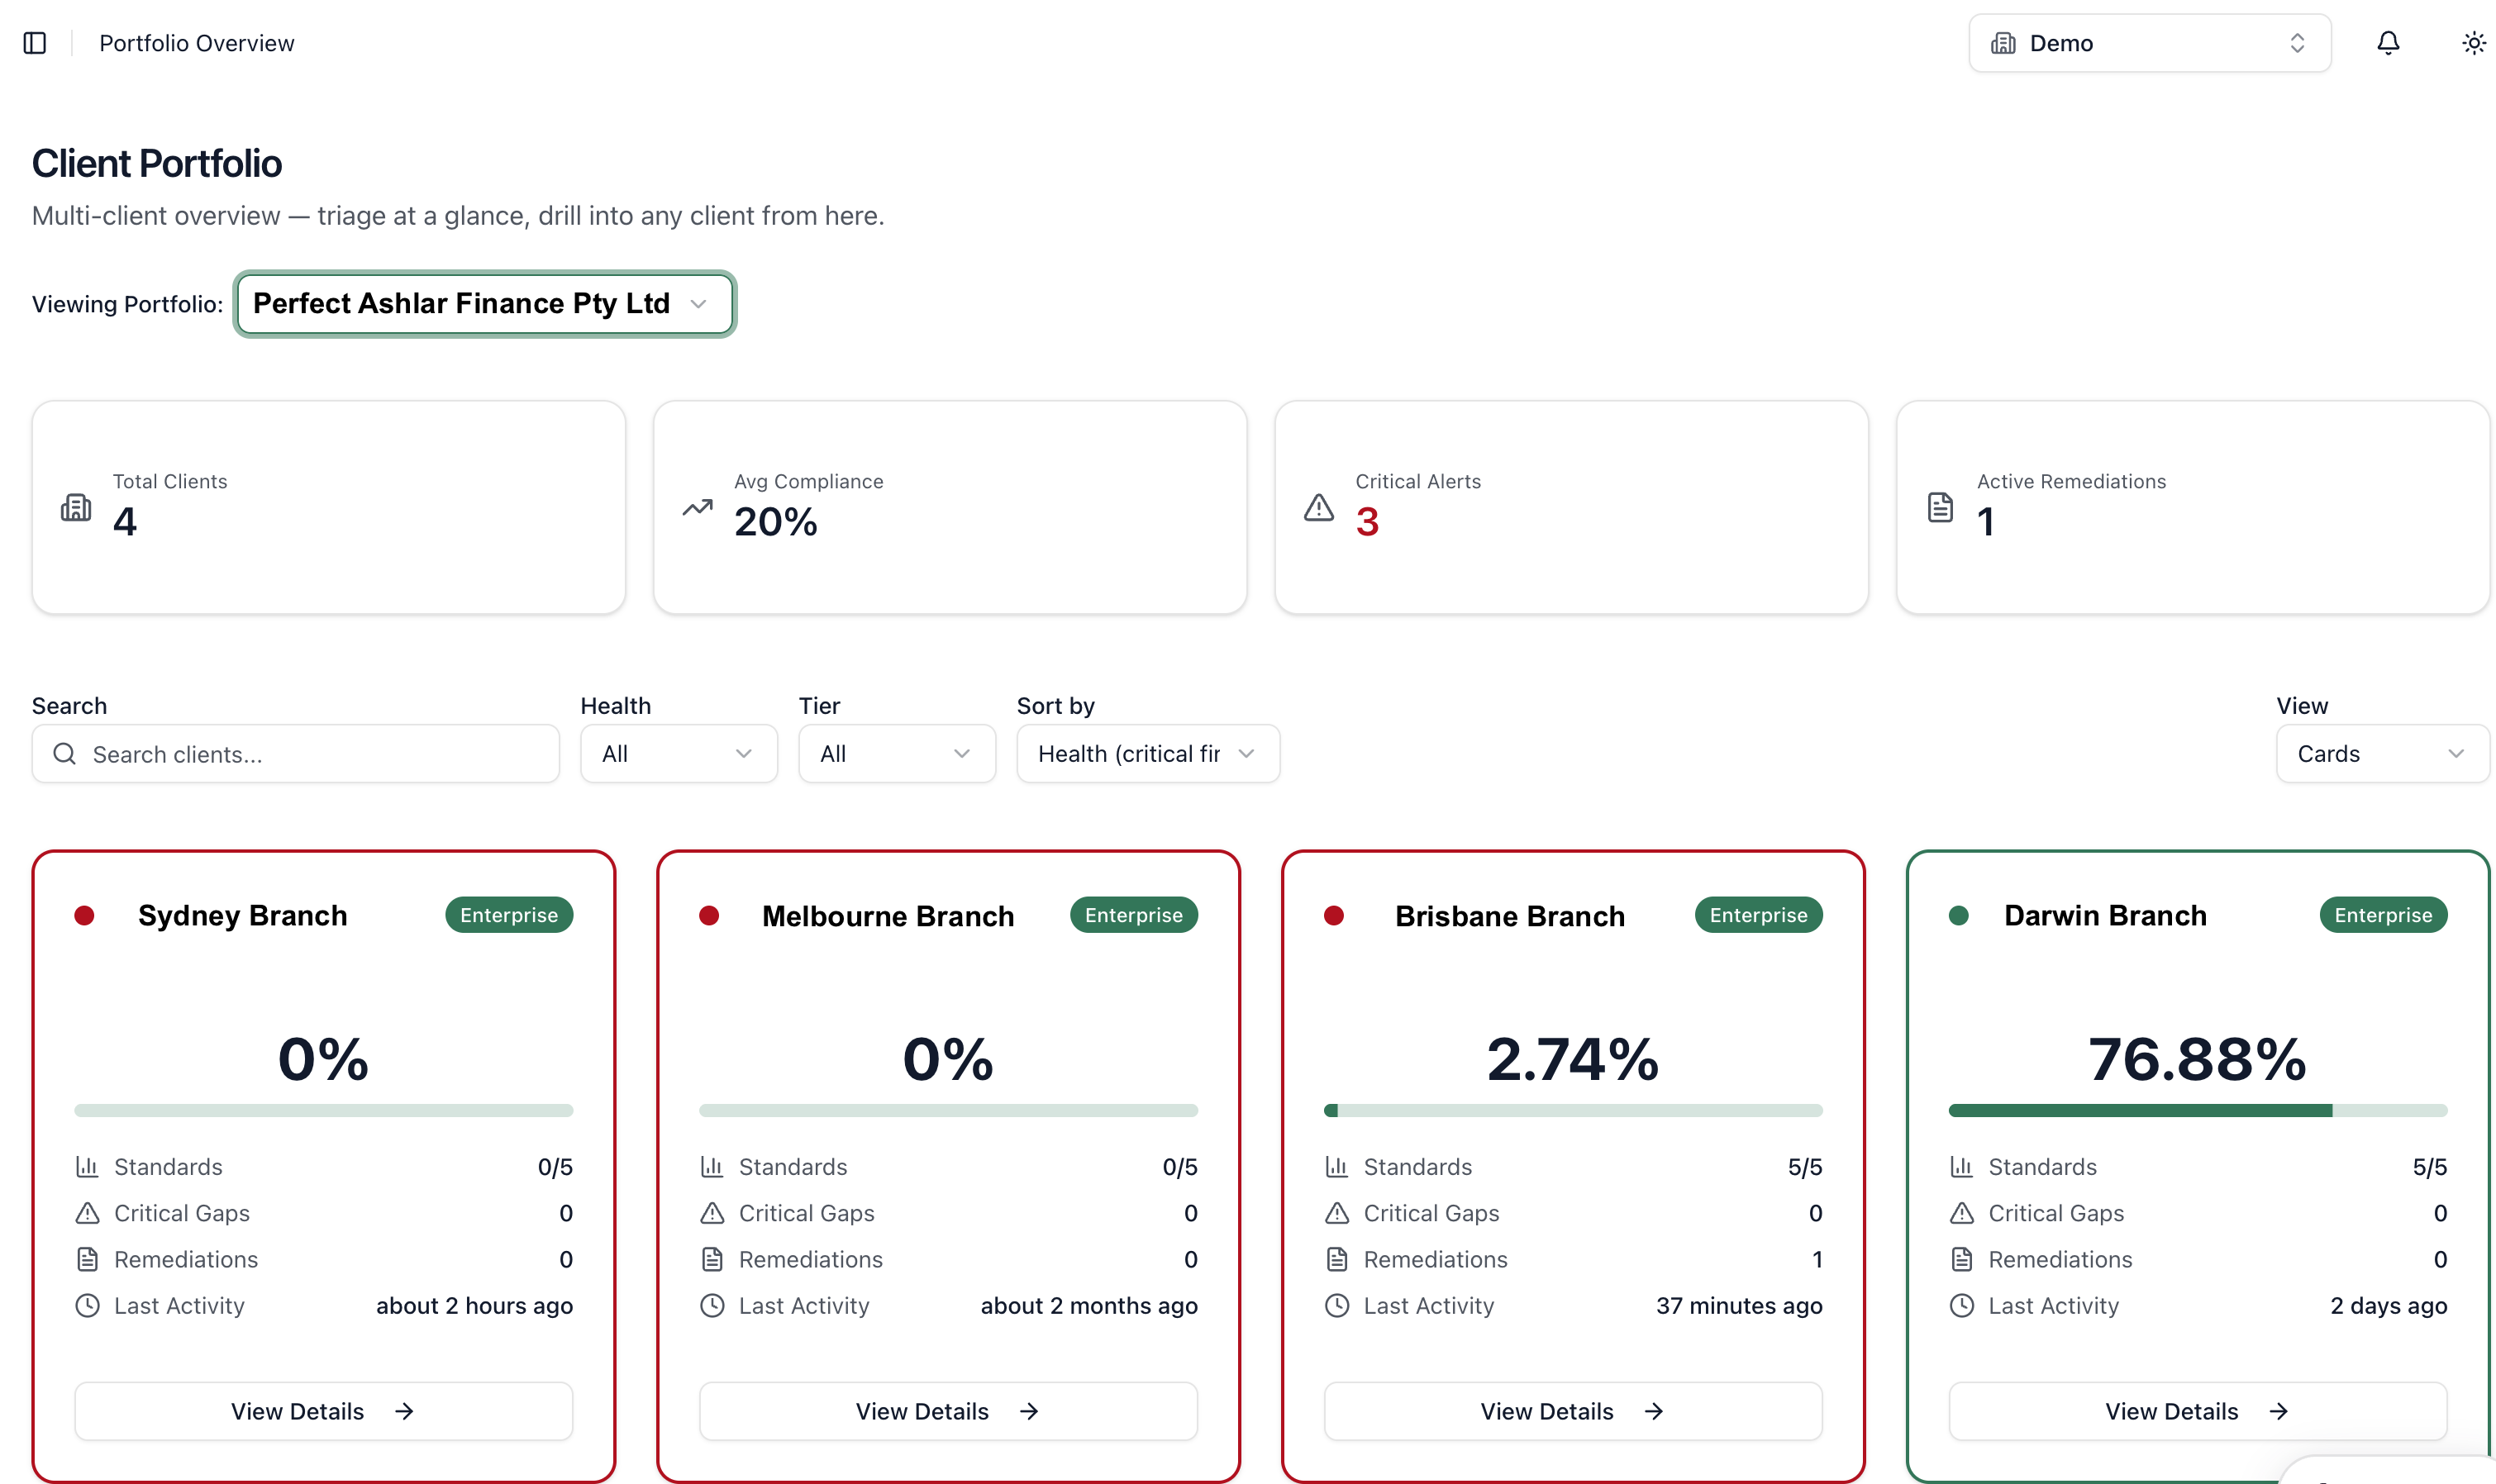Switch theme with the sun icon
Screen dimensions: 2496x1484
tap(2474, 43)
